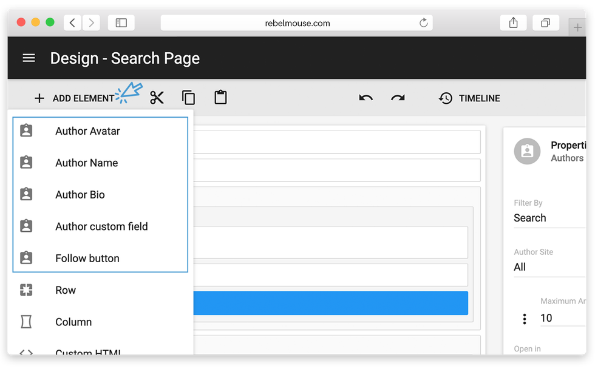Click the maximum amount field showing 10
Viewport: 595px width, 369px height.
click(x=562, y=319)
